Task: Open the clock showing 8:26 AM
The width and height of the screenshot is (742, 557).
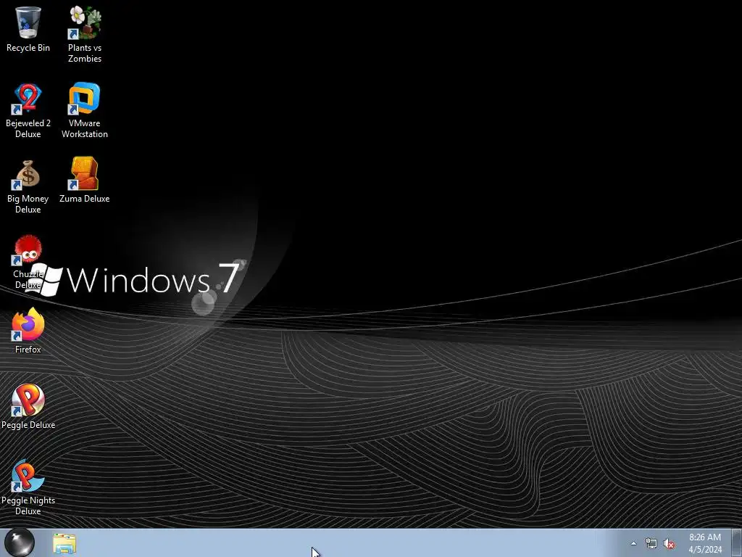Action: click(x=705, y=543)
